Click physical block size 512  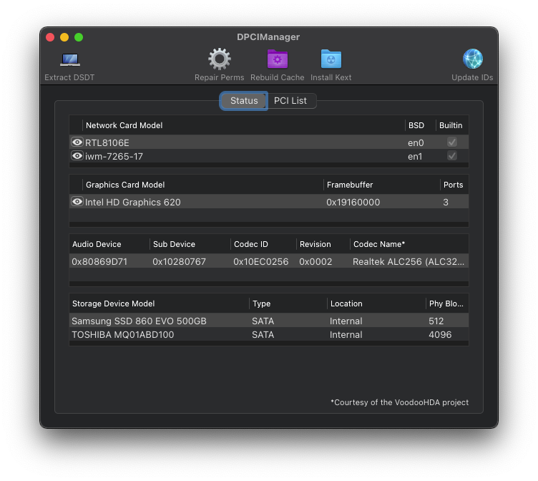pos(436,321)
